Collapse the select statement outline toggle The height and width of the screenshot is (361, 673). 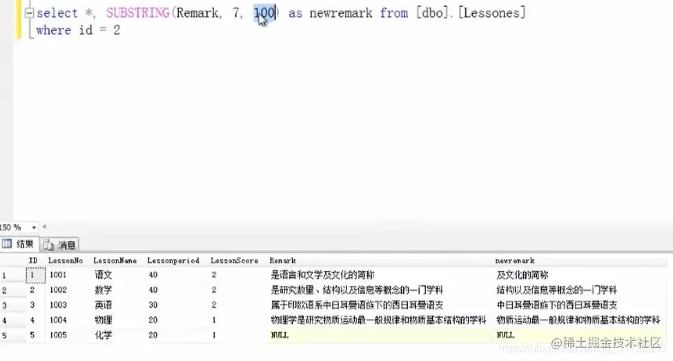[x=29, y=13]
